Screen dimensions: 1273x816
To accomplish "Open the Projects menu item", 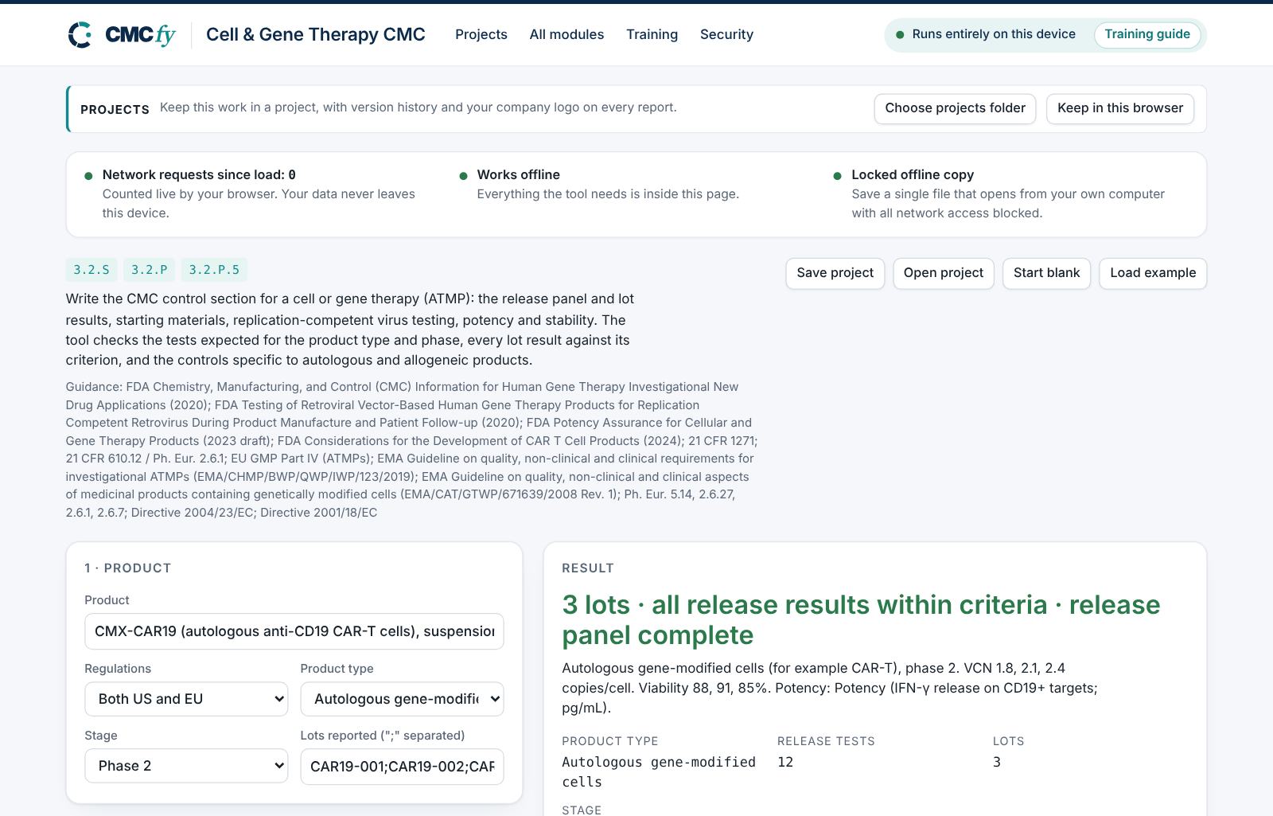I will coord(481,34).
